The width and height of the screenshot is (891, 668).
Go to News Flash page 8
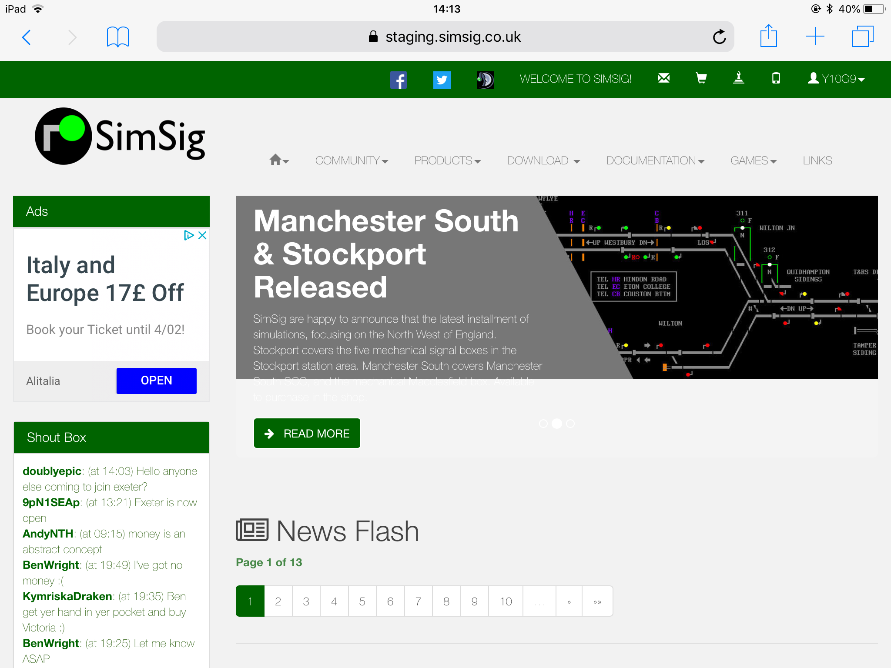pos(446,601)
